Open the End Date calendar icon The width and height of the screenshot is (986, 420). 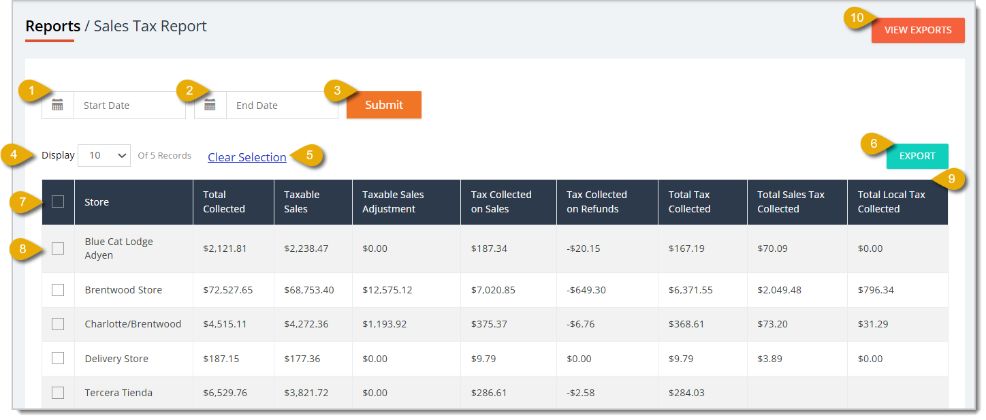click(x=210, y=106)
